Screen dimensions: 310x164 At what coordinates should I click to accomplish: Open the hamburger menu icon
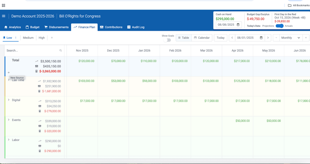click(4, 16)
